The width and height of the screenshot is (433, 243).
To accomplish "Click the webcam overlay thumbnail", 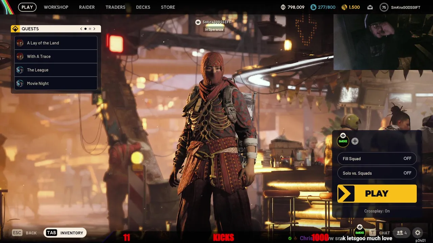I will 383,42.
